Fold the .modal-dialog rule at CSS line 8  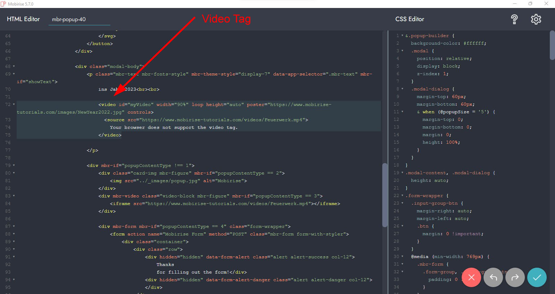[402, 89]
